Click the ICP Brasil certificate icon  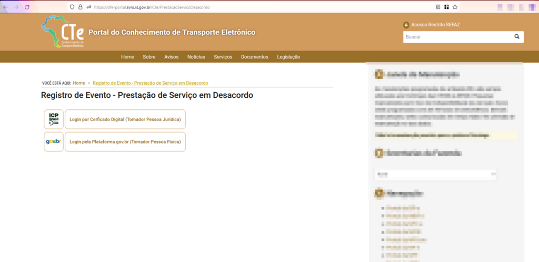pos(54,119)
